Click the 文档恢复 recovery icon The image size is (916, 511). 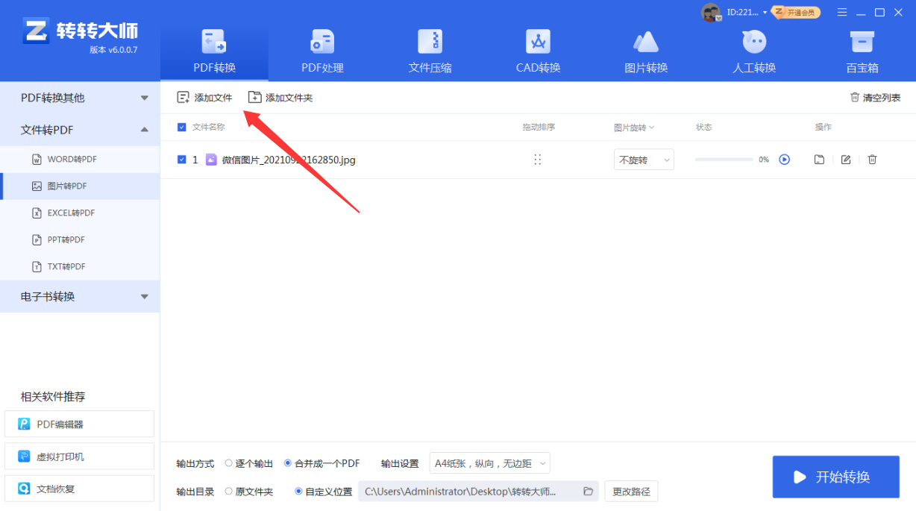click(x=24, y=489)
